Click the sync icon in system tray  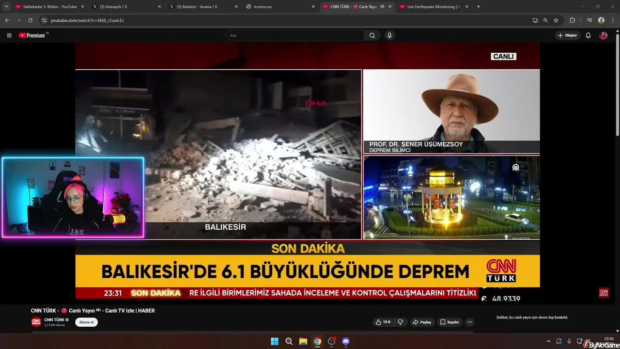point(559,341)
